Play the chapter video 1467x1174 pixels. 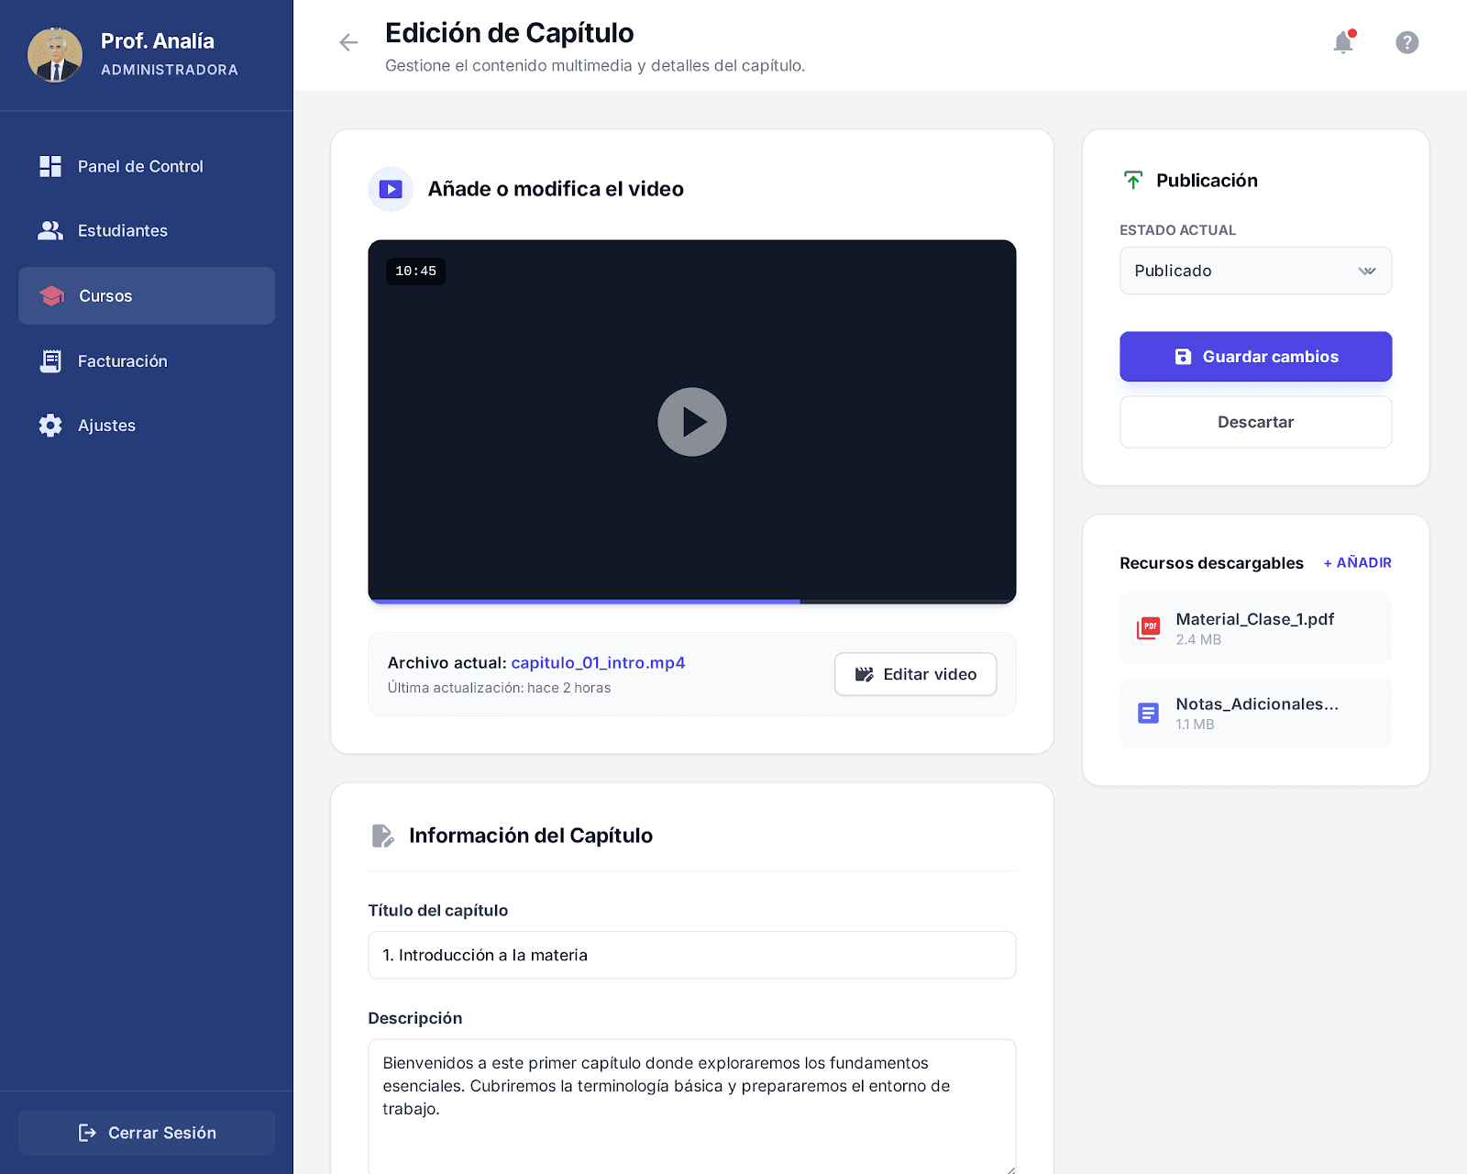point(692,422)
